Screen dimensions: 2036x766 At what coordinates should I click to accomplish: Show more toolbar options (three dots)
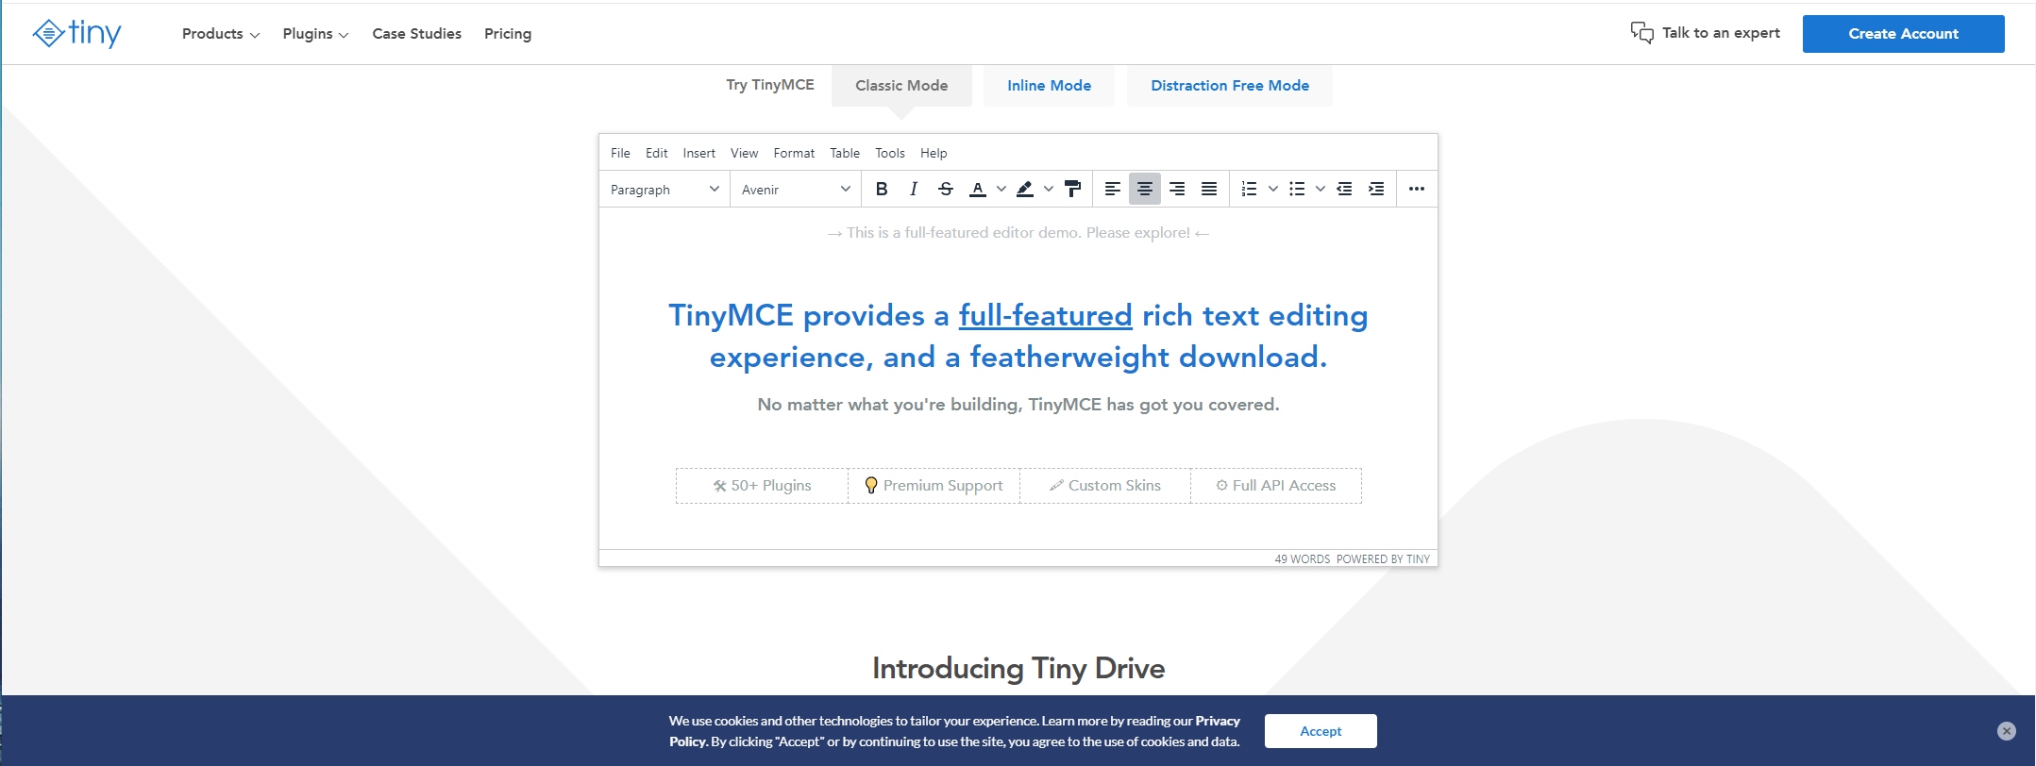1417,189
